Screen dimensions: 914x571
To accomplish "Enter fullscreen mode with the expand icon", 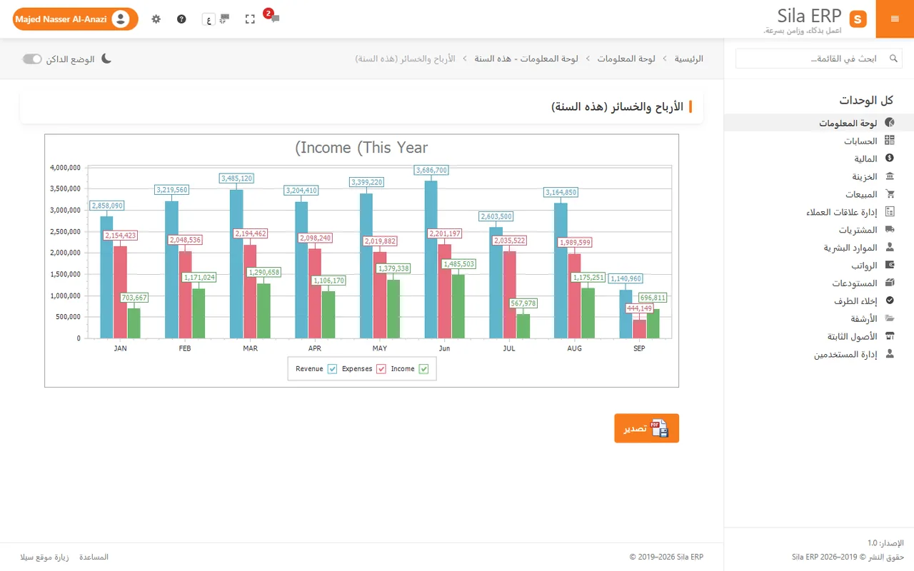I will [250, 19].
